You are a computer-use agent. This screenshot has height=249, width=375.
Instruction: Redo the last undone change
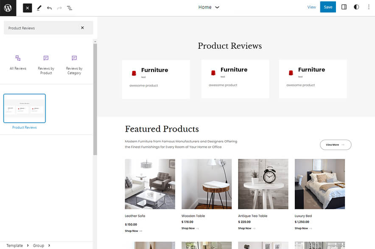pos(59,8)
